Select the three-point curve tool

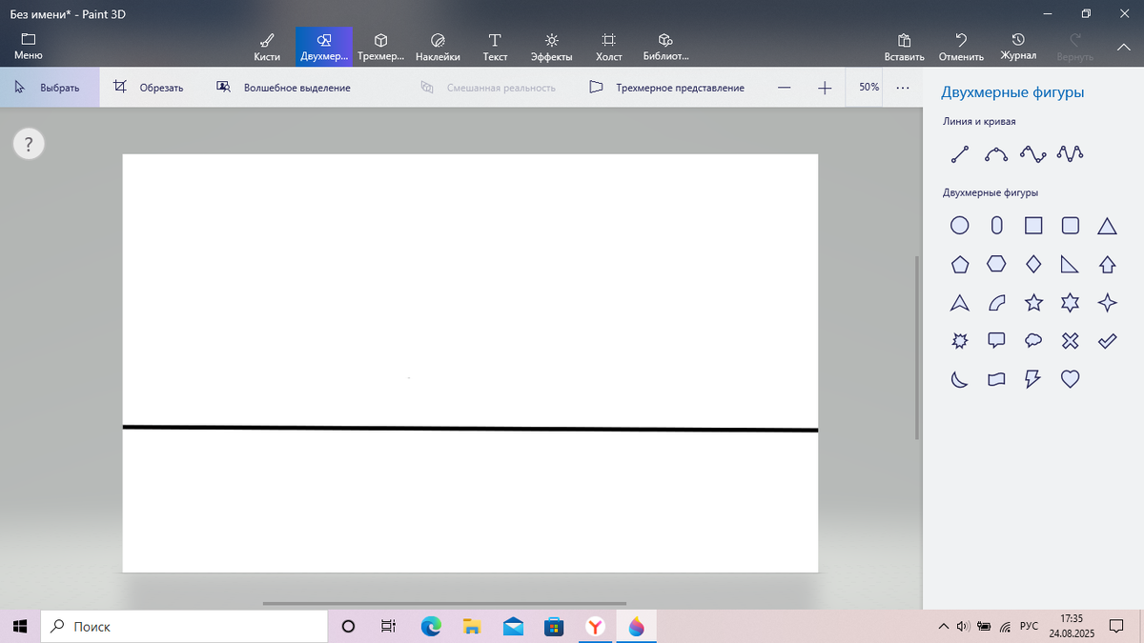(996, 153)
